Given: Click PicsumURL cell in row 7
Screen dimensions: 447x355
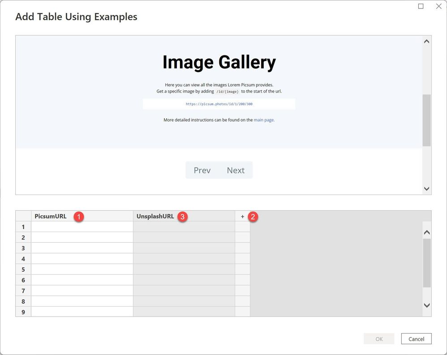Looking at the screenshot, I should tap(82, 291).
